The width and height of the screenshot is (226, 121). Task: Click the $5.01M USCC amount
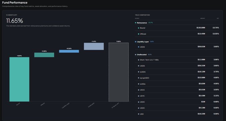coord(202,90)
